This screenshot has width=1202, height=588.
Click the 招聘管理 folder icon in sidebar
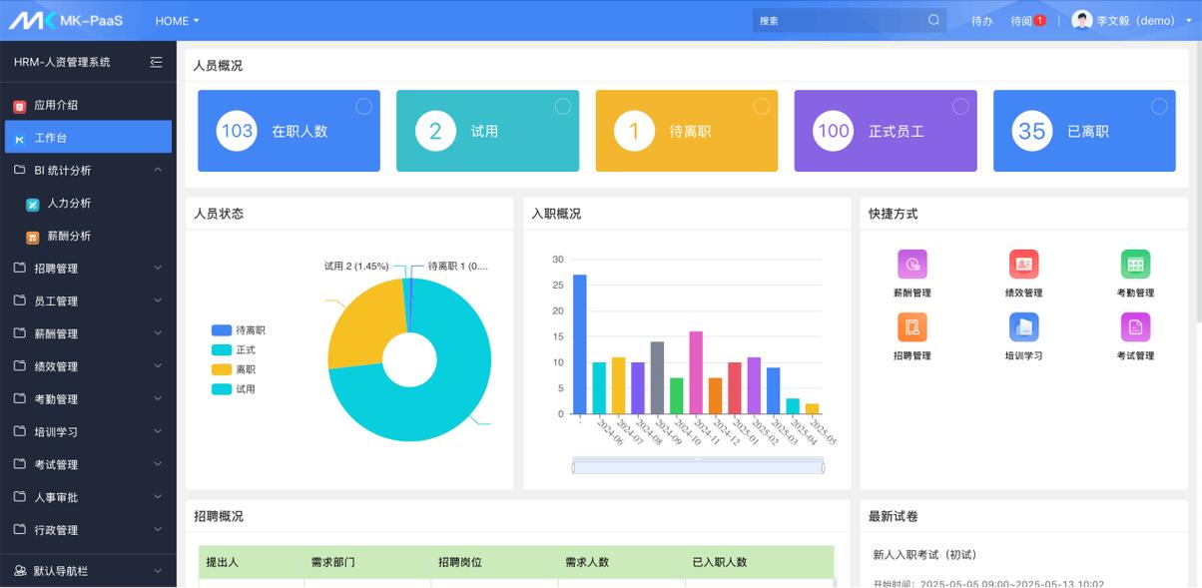point(20,269)
